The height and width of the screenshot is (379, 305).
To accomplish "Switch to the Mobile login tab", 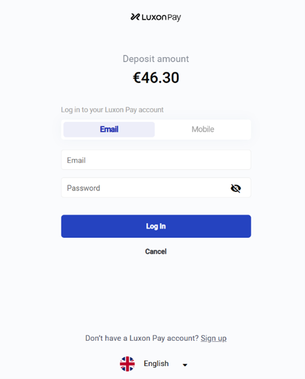I will tap(203, 130).
